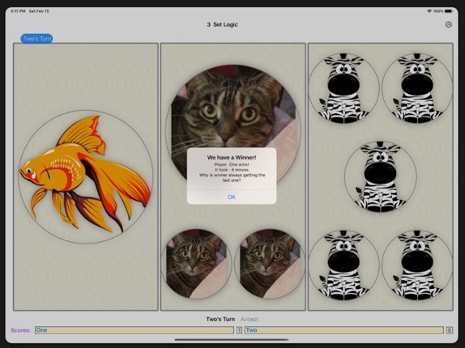Image resolution: width=465 pixels, height=348 pixels.
Task: Click player One name field
Action: (x=134, y=330)
